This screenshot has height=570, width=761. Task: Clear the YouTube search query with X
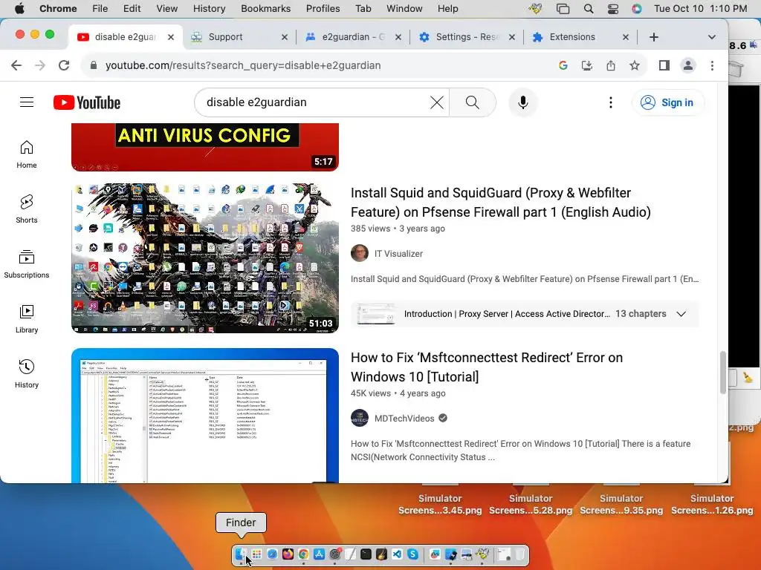(x=437, y=102)
